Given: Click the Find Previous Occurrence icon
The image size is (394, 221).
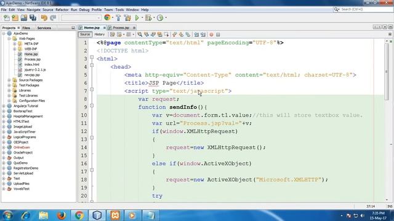Looking at the screenshot, I should (147, 34).
